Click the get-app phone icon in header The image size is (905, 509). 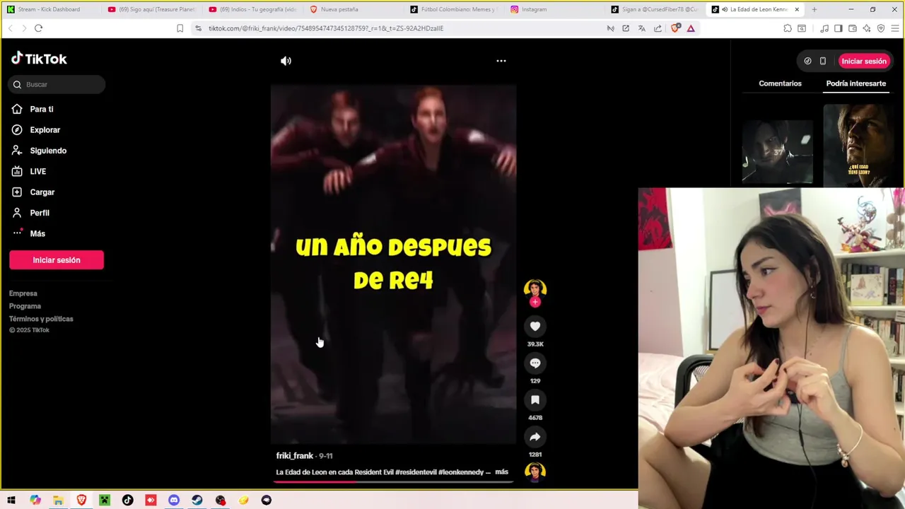(x=822, y=61)
